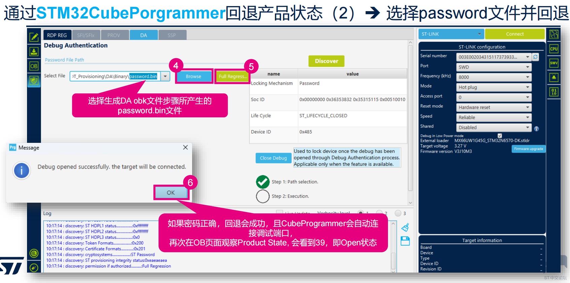The height and width of the screenshot is (283, 570).
Task: Open the SWV viewer icon
Action: 554,63
